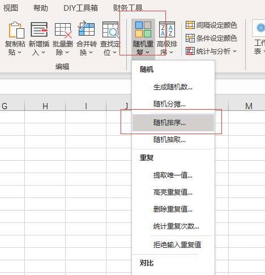The height and width of the screenshot is (275, 265).
Task: Click the 条件设定颜色 text label
Action: [x=216, y=38]
